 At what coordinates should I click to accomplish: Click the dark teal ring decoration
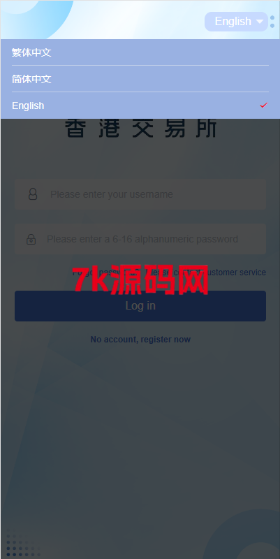246,535
